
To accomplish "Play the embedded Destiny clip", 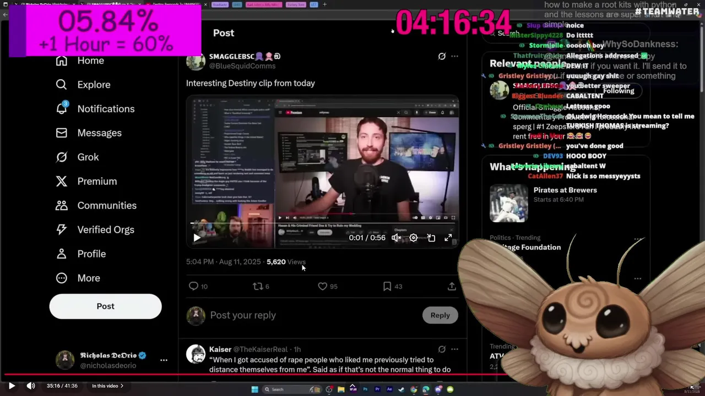I will click(197, 238).
